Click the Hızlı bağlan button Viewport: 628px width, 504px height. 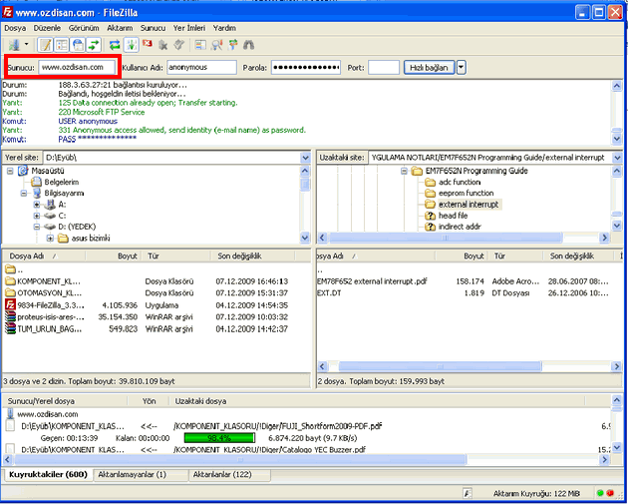[x=429, y=67]
